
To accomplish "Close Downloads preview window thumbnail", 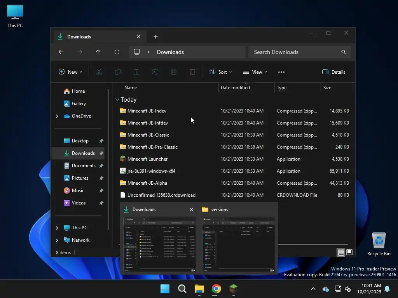I will 192,210.
